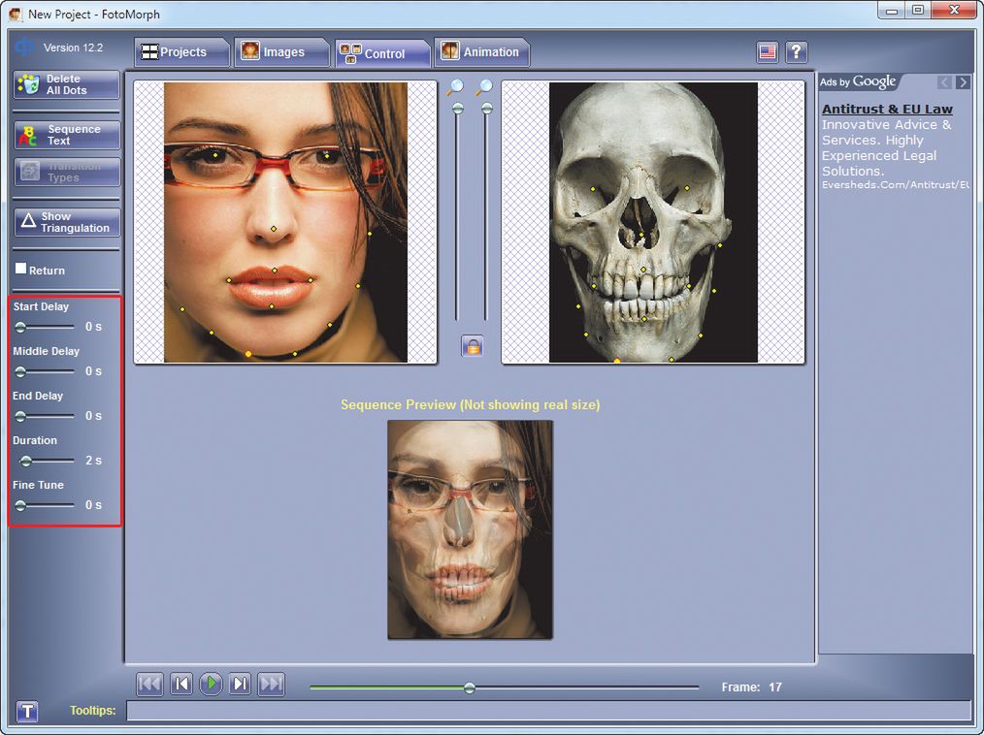Screen dimensions: 984x735
Task: Jump to the last frame
Action: (x=272, y=684)
